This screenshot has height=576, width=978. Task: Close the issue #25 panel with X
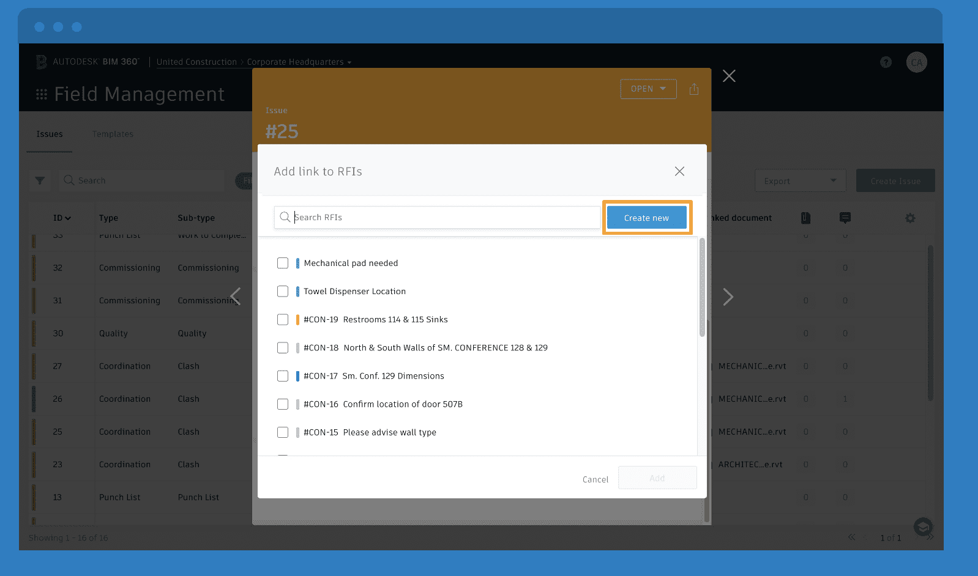(729, 76)
